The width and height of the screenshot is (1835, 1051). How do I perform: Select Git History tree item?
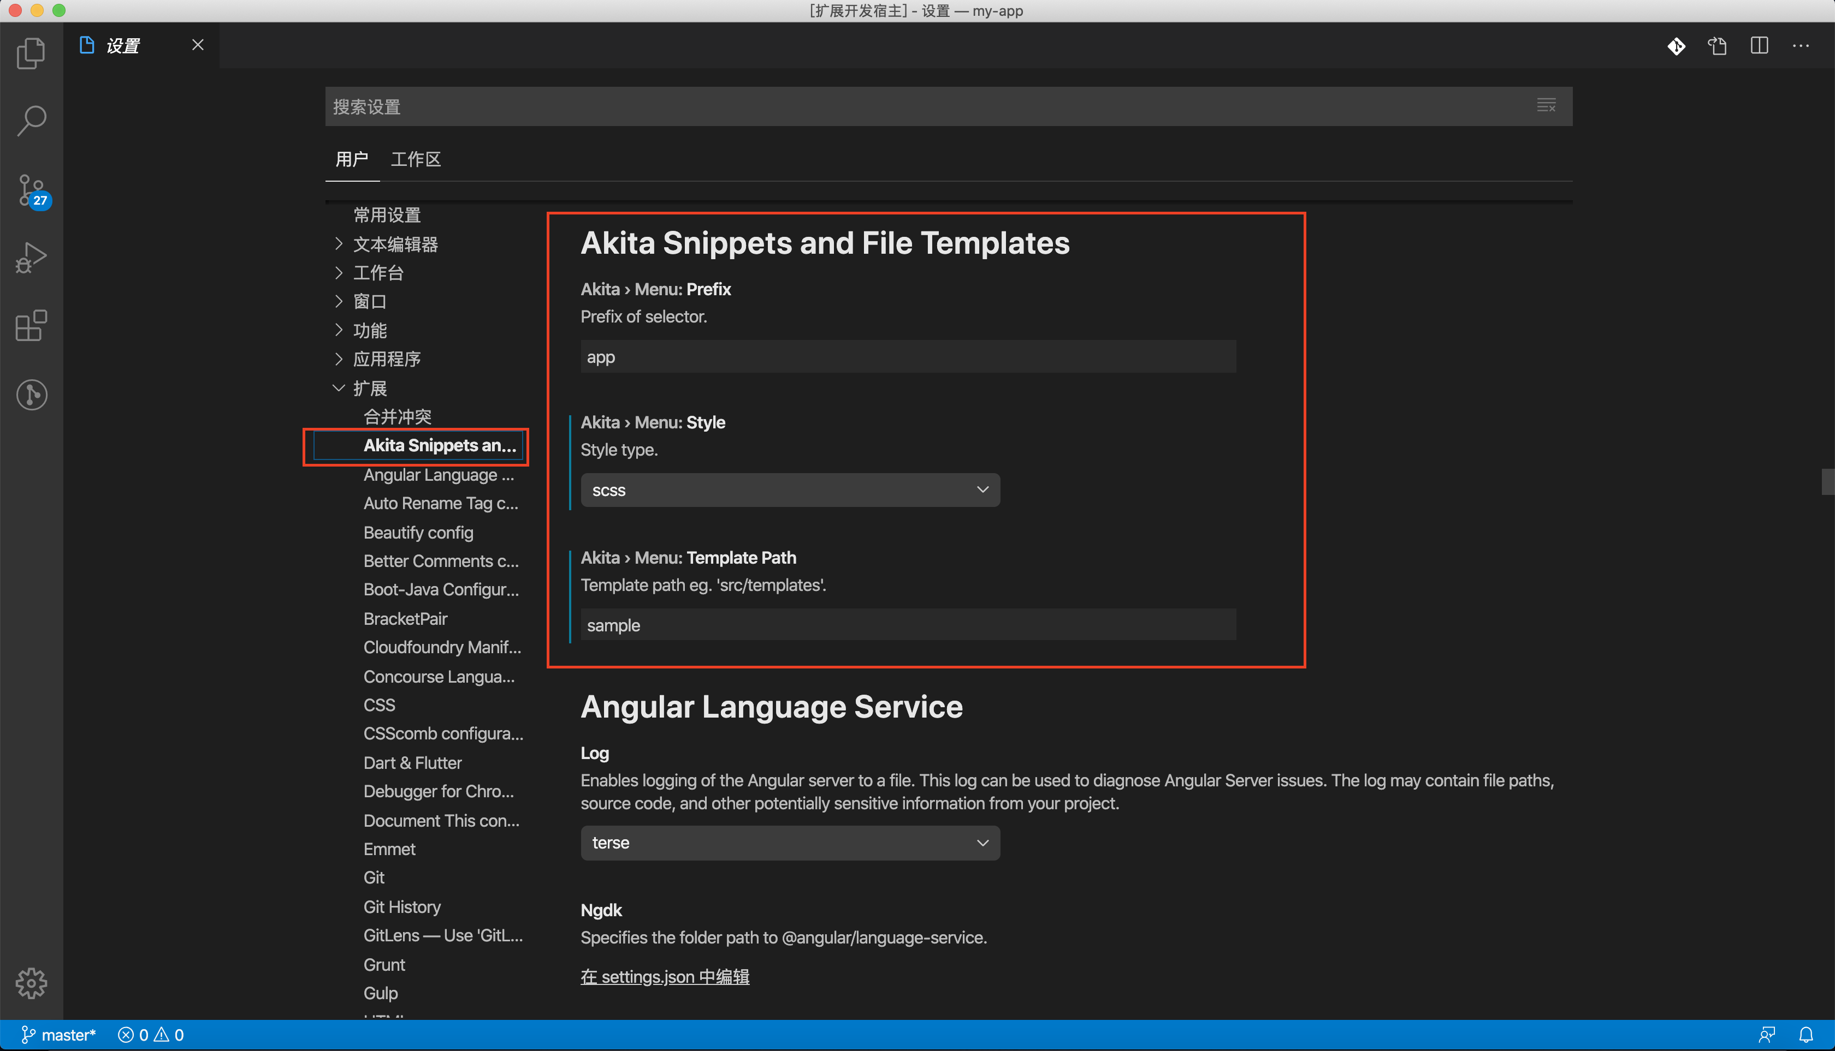[x=401, y=906]
